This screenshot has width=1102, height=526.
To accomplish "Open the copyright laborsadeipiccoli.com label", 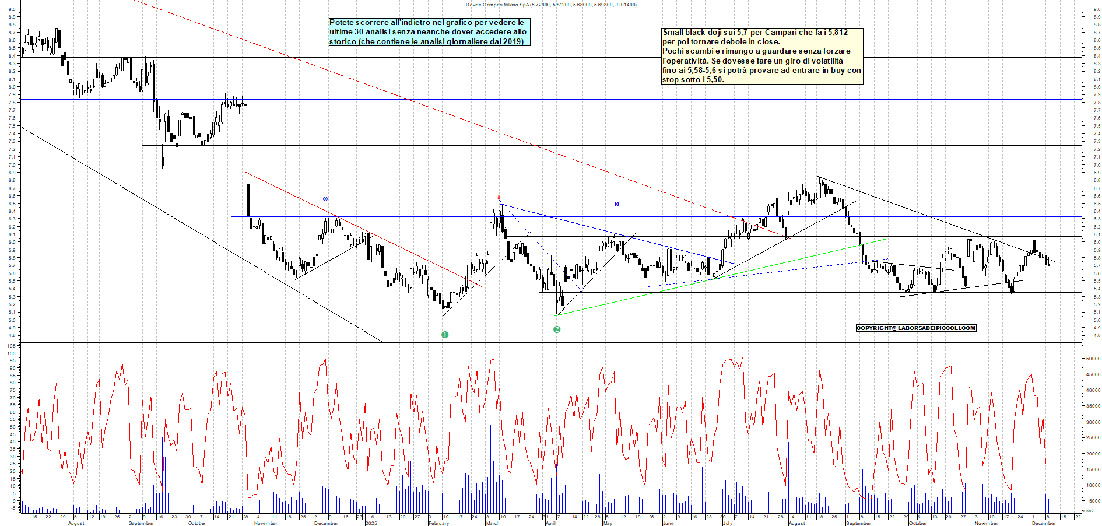I will click(x=915, y=328).
